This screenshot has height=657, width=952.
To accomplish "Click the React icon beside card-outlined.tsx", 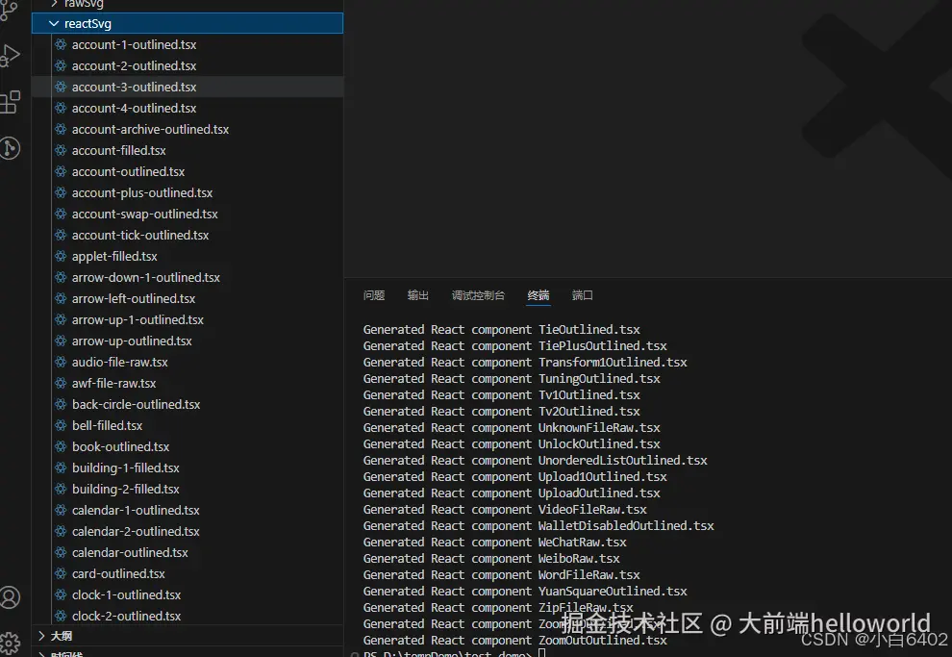I will point(60,573).
